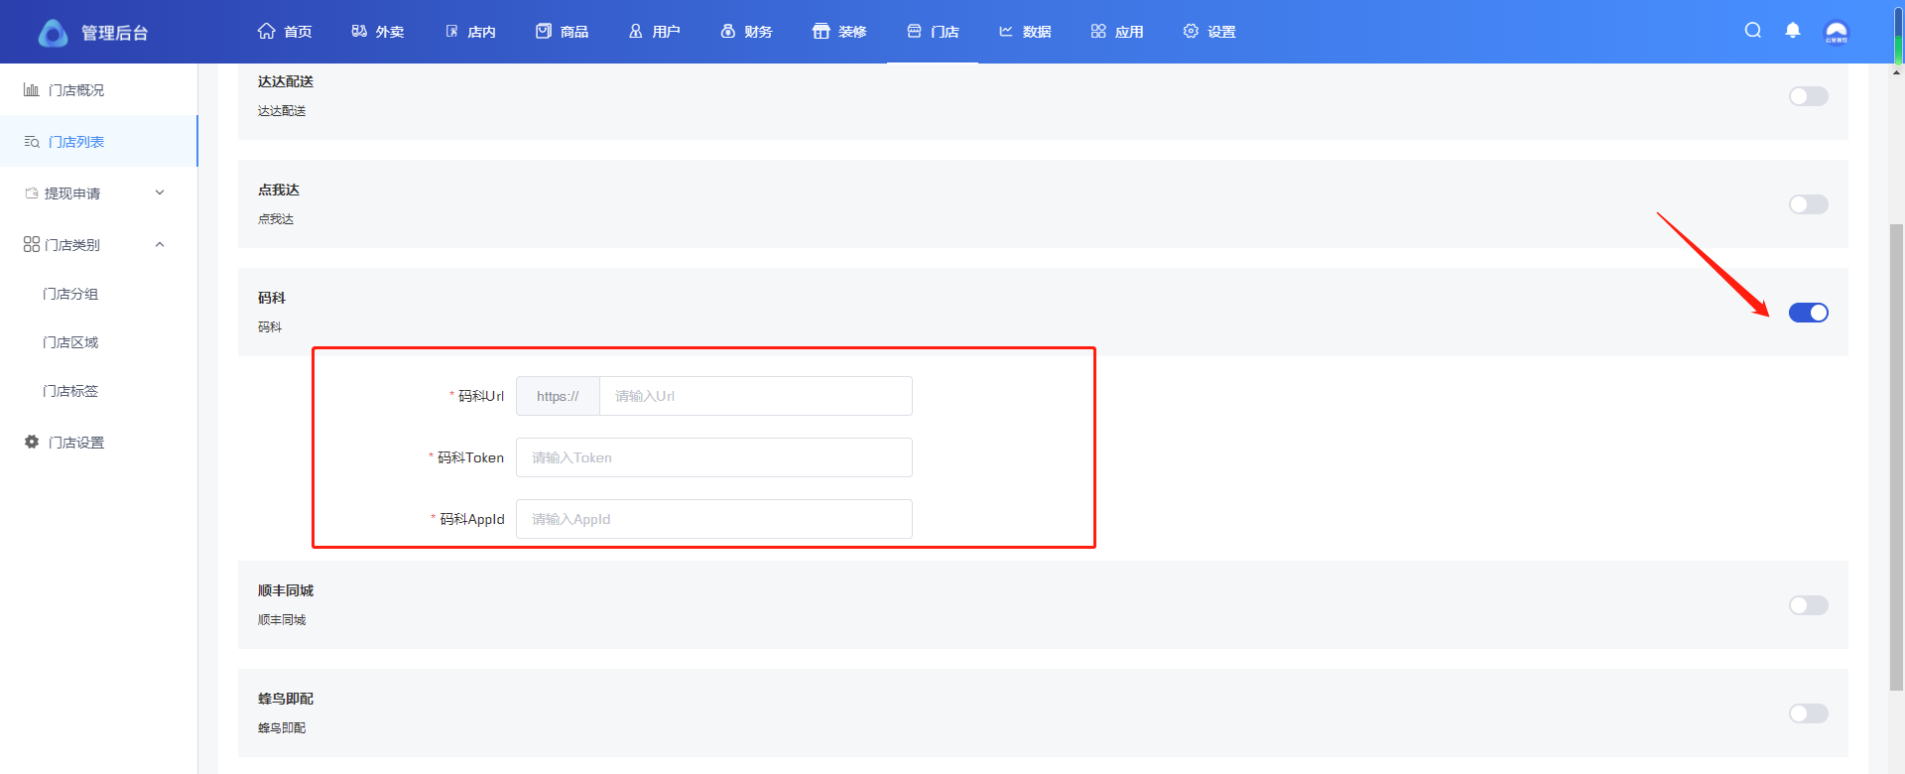
Task: Disable the 码科 delivery toggle
Action: coord(1808,313)
